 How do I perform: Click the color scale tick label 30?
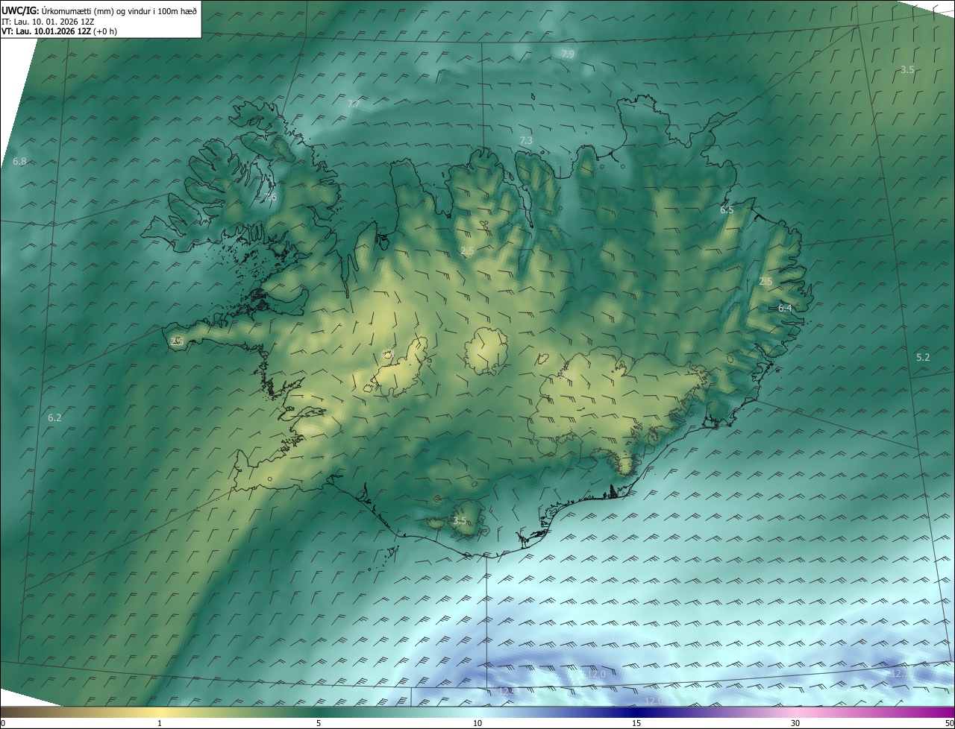795,724
